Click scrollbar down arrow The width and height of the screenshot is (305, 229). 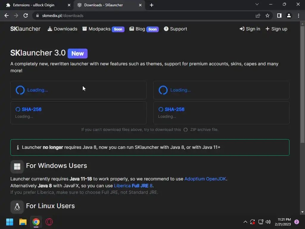[302, 212]
